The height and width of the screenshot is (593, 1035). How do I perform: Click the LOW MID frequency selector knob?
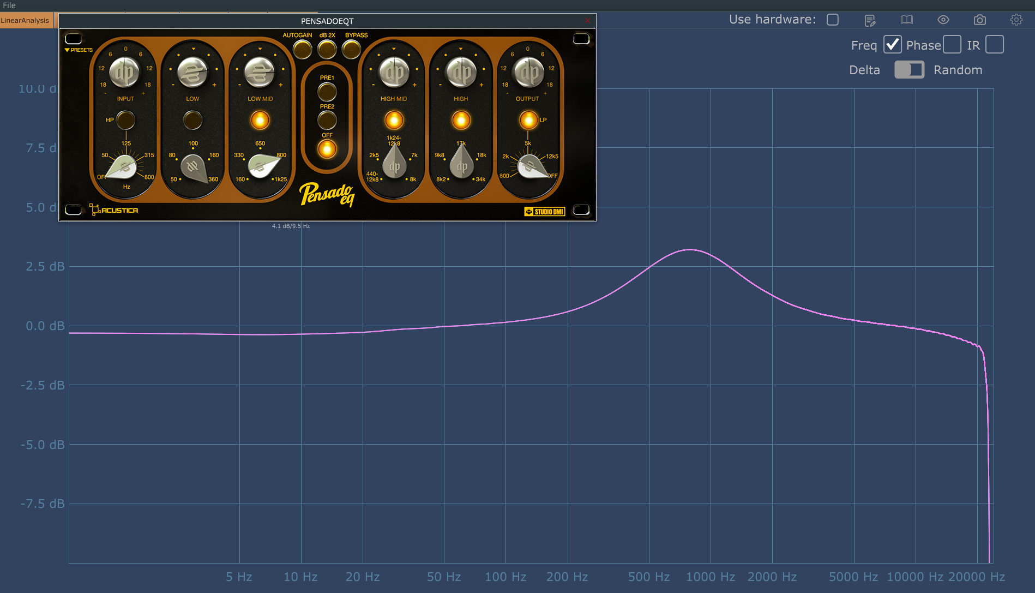coord(263,165)
